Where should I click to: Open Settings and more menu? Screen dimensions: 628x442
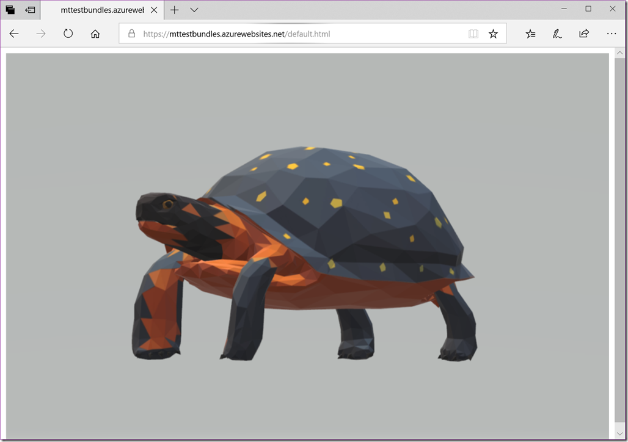click(612, 34)
